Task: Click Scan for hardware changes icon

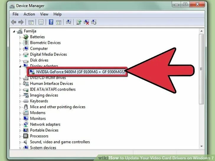Action: [x=69, y=22]
